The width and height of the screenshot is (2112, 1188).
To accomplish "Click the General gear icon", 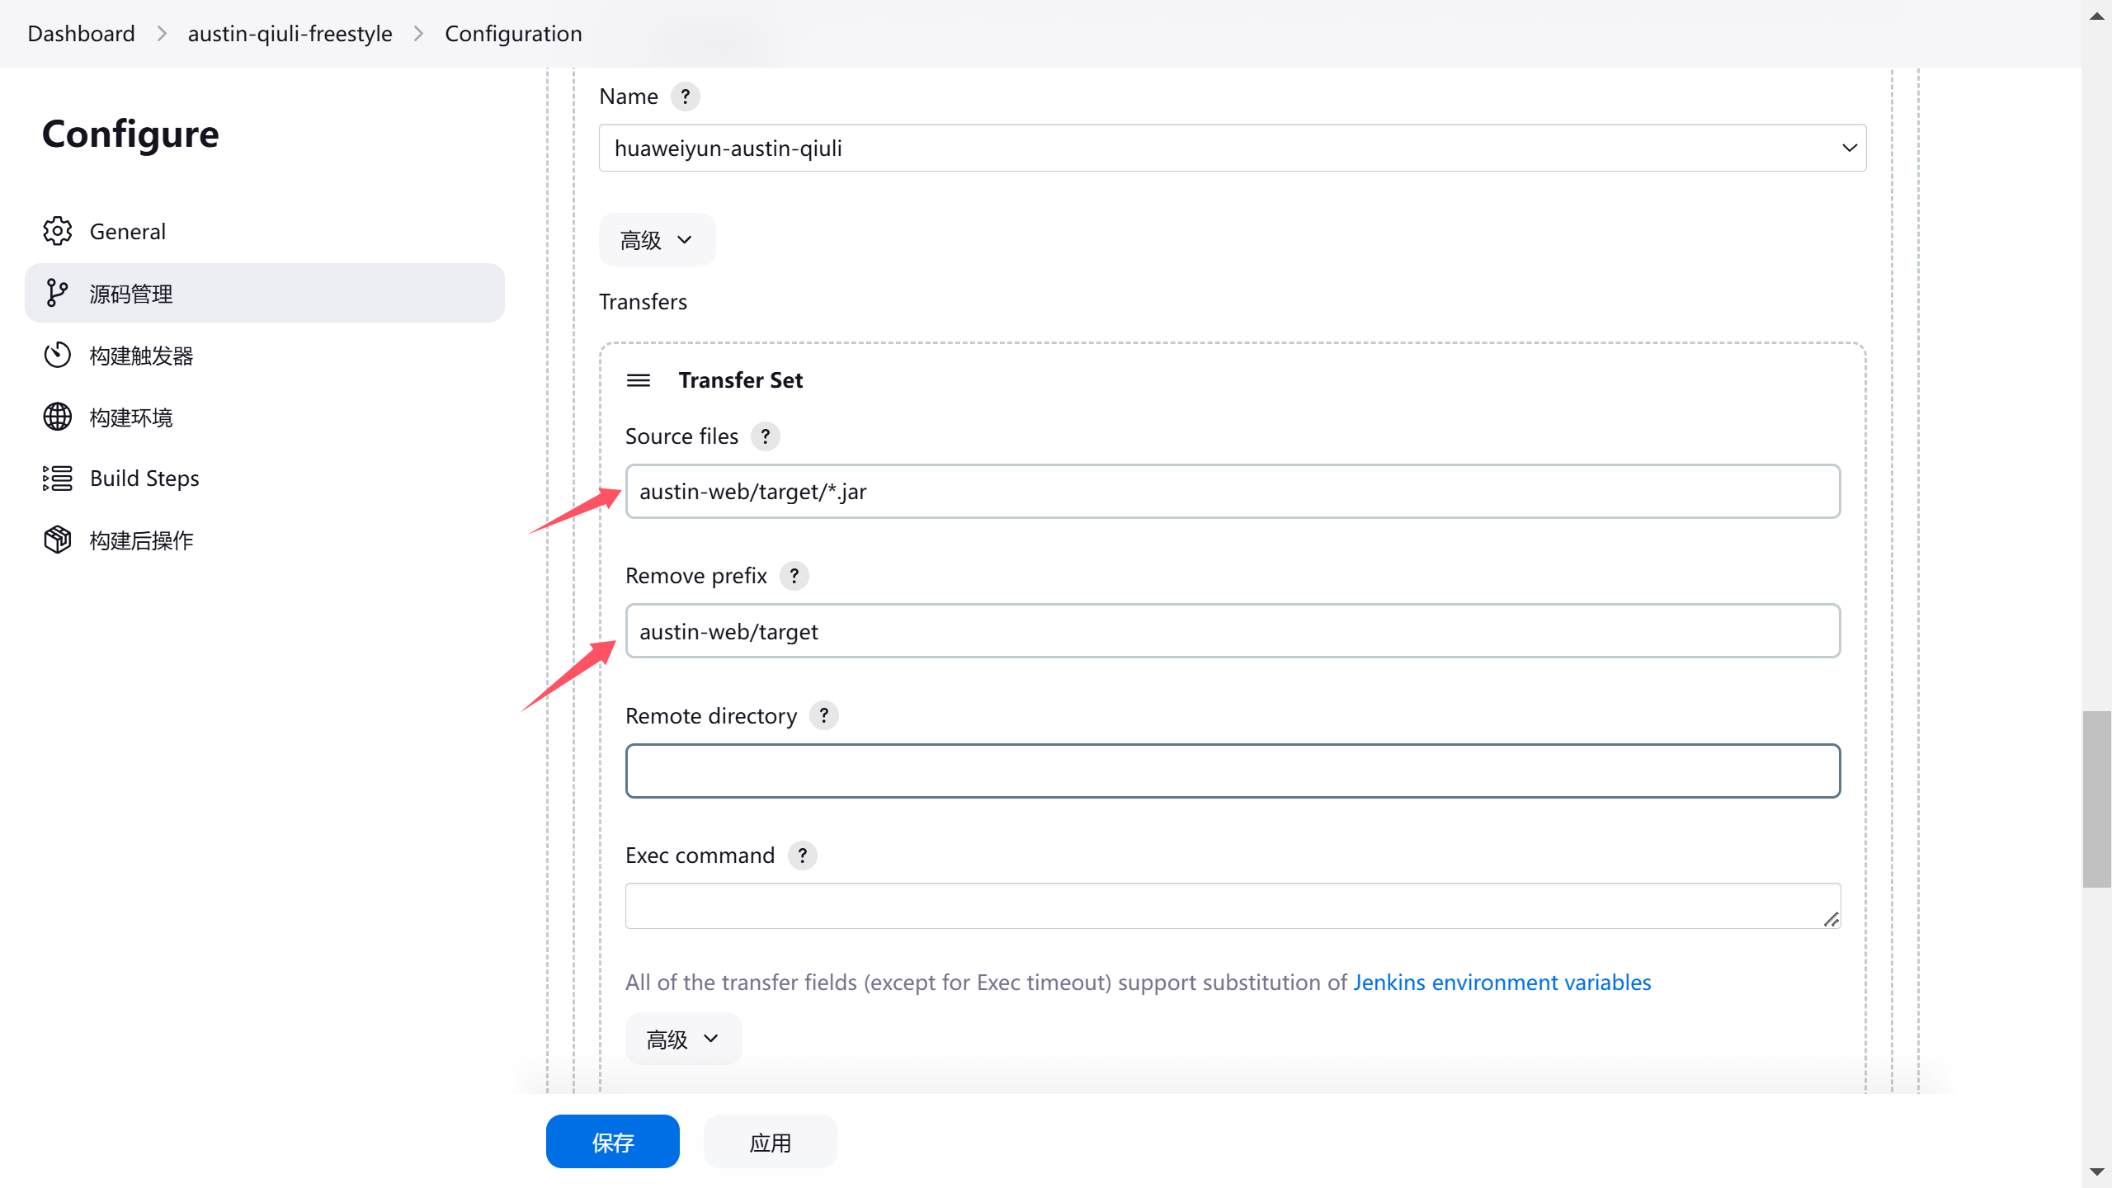I will click(x=57, y=231).
